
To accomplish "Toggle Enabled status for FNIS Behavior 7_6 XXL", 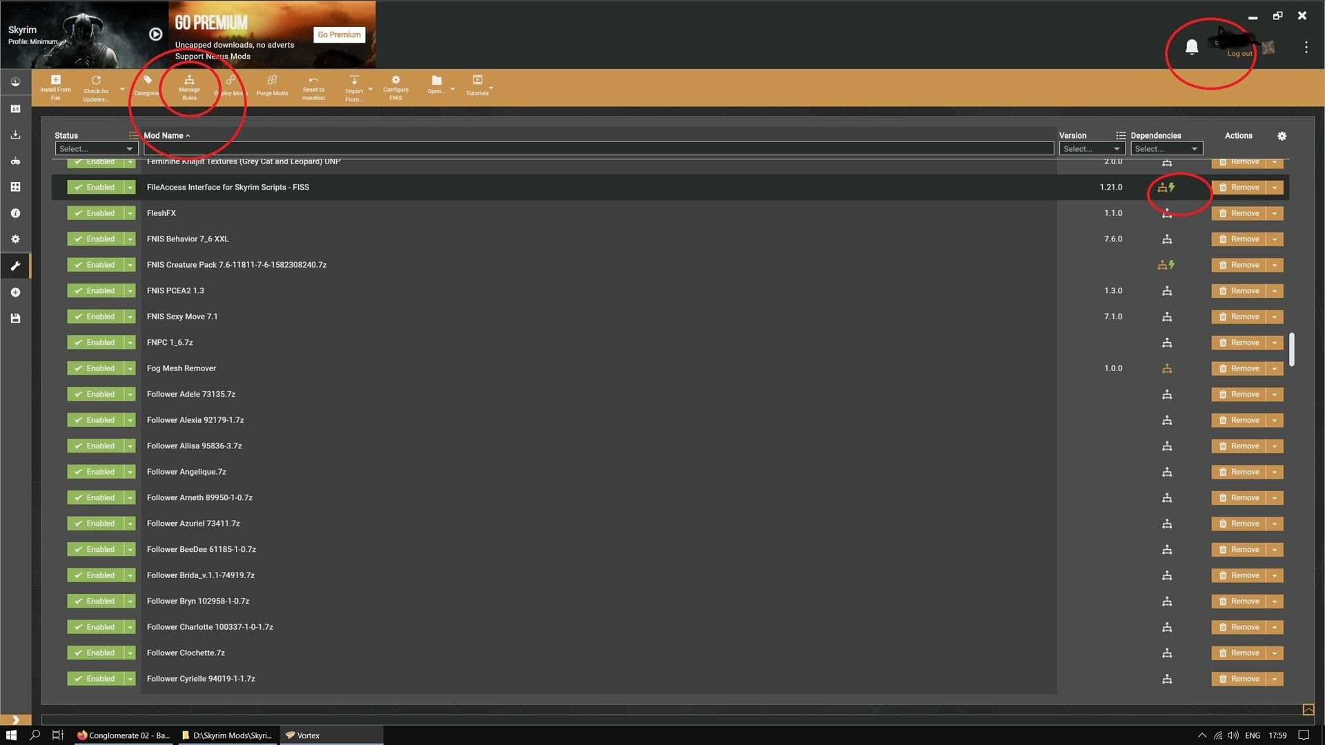I will click(95, 239).
